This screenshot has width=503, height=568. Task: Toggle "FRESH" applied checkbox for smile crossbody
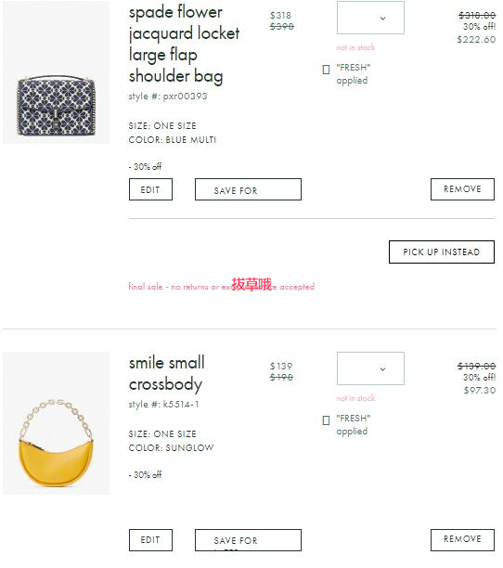[326, 420]
